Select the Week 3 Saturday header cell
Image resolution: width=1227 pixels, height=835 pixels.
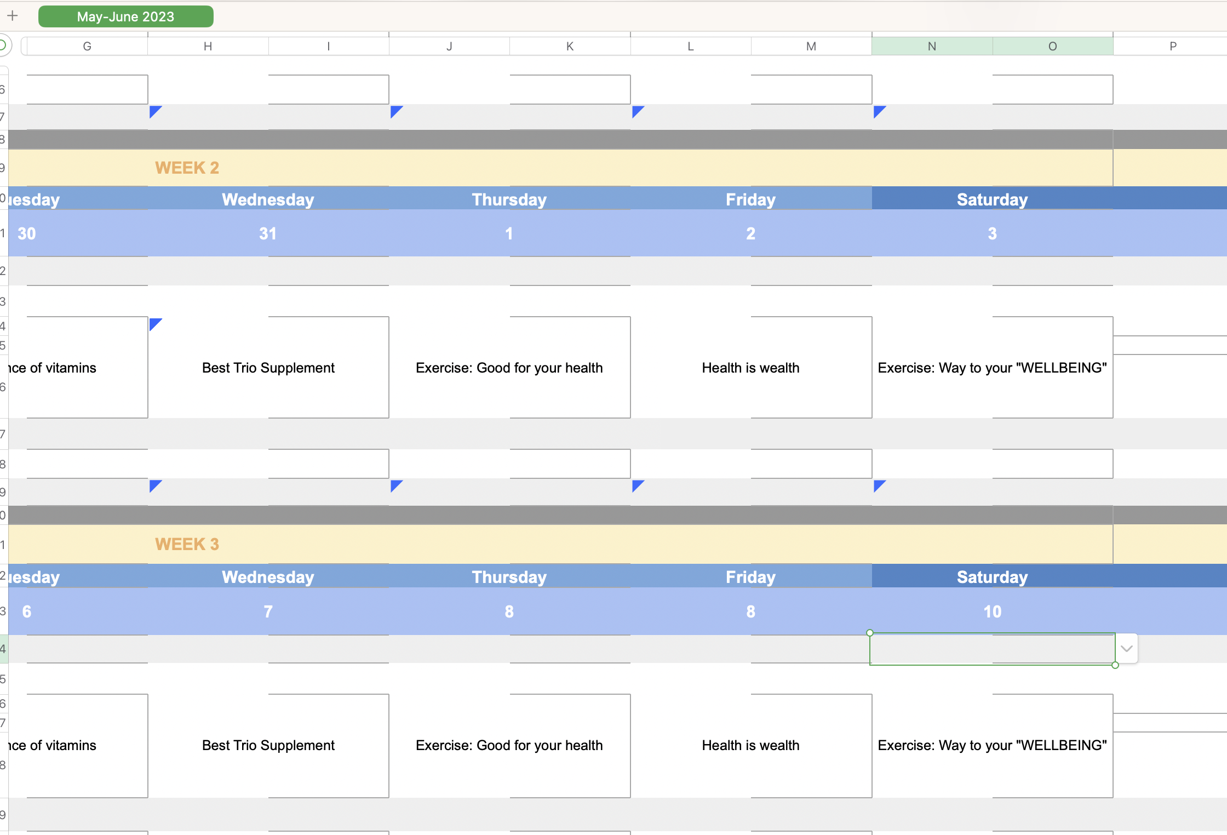[x=992, y=577]
